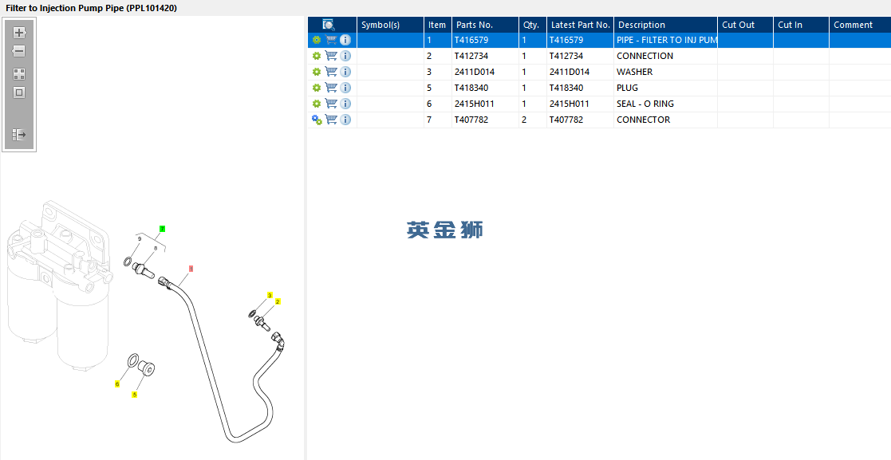Click gear icon for T418340 PLUG
891x460 pixels.
click(x=317, y=88)
